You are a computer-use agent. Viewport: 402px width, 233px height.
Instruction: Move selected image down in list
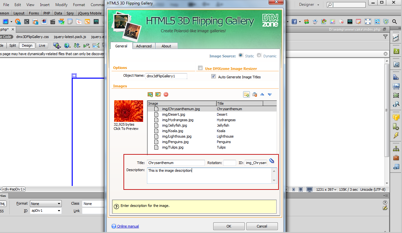pos(270,94)
